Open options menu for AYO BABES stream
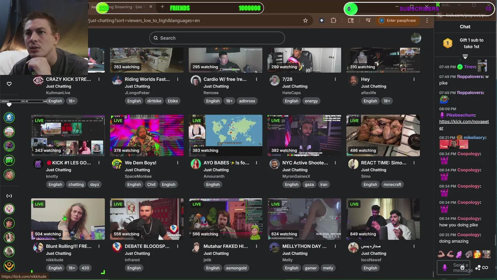 257,163
